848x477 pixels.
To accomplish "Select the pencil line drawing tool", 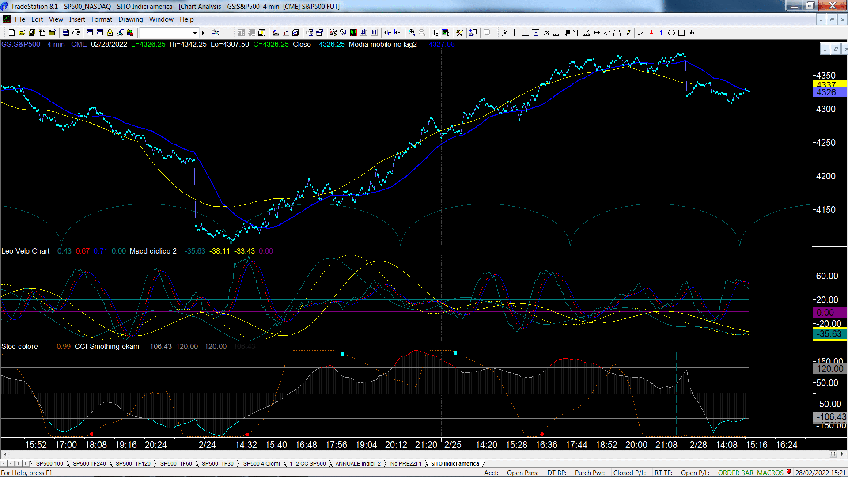I will pos(627,33).
